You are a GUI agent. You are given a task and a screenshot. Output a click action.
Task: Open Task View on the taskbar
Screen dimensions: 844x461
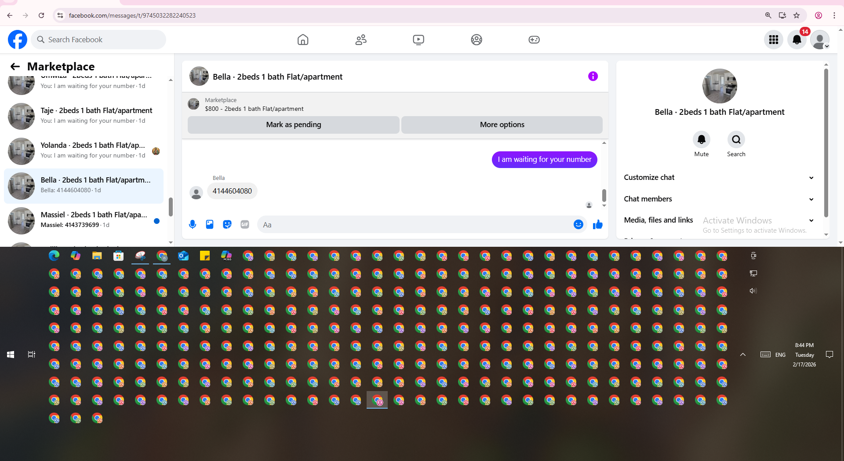32,355
